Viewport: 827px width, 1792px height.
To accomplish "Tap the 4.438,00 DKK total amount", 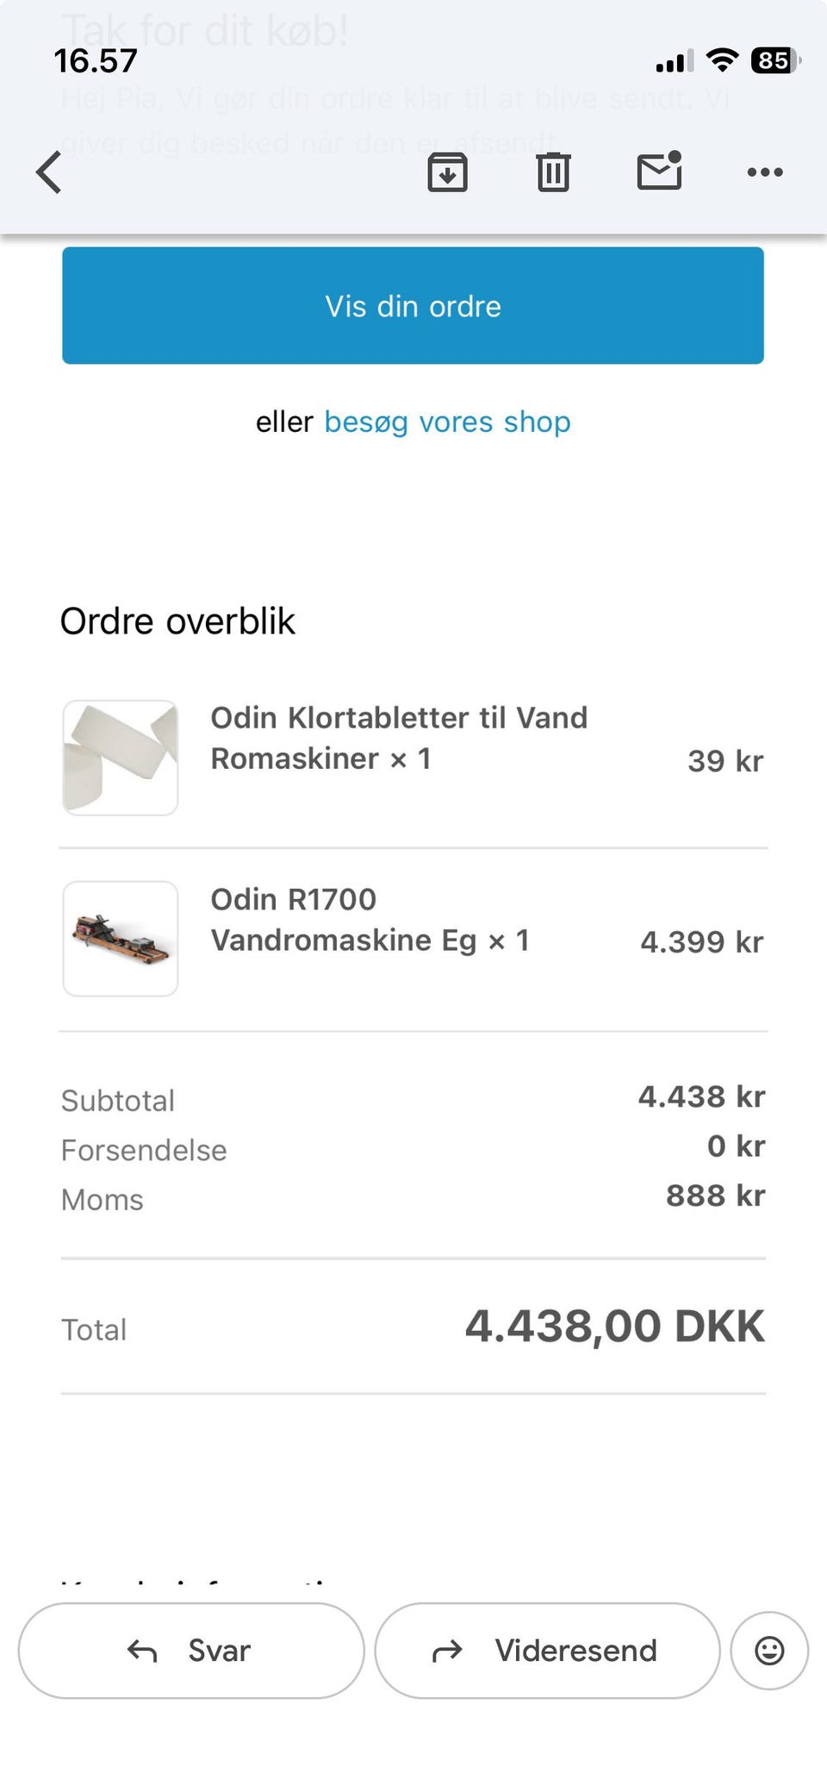I will coord(614,1326).
